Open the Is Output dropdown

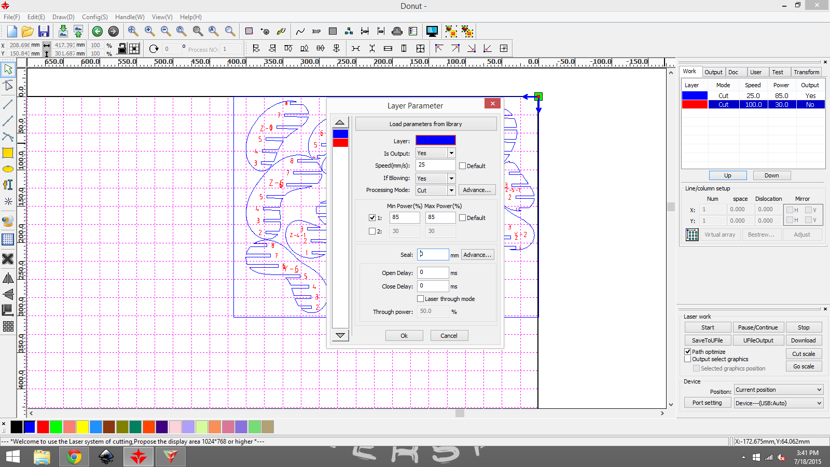pos(451,153)
